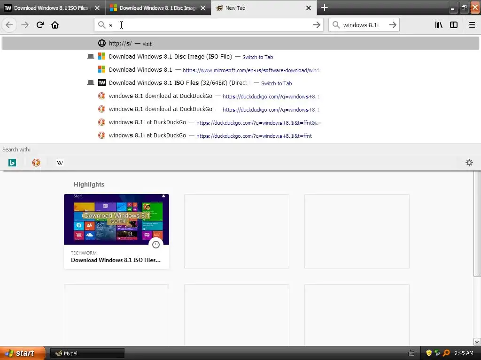Image resolution: width=481 pixels, height=360 pixels.
Task: Open the home page with the house icon
Action: pyautogui.click(x=55, y=25)
